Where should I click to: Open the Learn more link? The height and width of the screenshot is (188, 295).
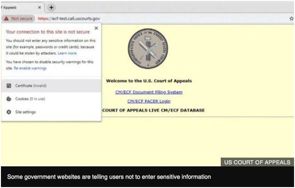[x=67, y=53]
